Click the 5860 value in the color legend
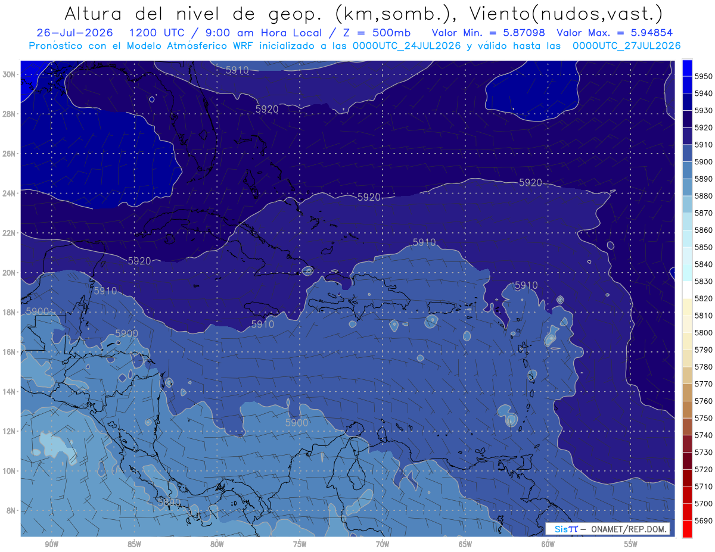 (x=704, y=230)
